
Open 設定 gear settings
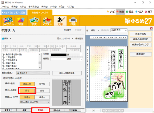point(130,12)
